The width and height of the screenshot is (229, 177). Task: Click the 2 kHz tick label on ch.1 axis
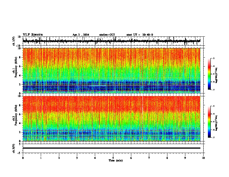[x=20, y=84]
